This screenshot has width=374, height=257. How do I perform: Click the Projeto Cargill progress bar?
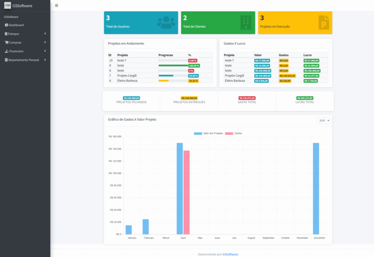(172, 76)
